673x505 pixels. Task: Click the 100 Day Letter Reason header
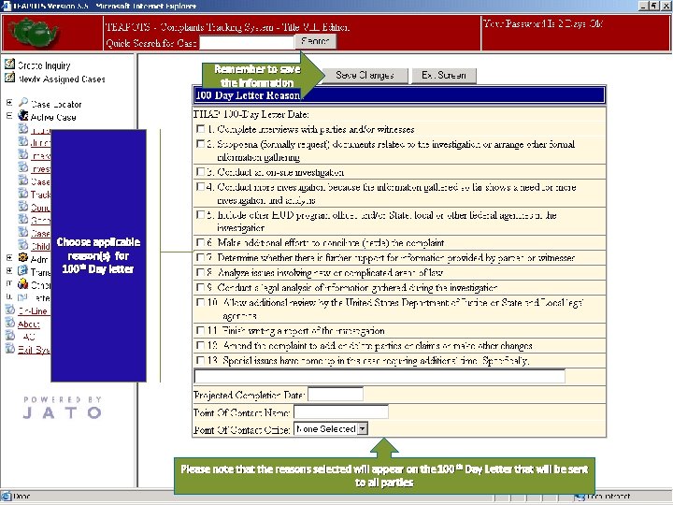pos(399,94)
